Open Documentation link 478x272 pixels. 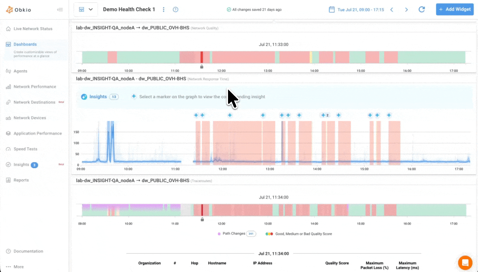pos(28,251)
